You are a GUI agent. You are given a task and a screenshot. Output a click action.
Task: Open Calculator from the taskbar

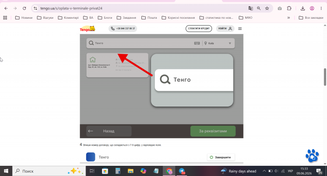(x=118, y=171)
